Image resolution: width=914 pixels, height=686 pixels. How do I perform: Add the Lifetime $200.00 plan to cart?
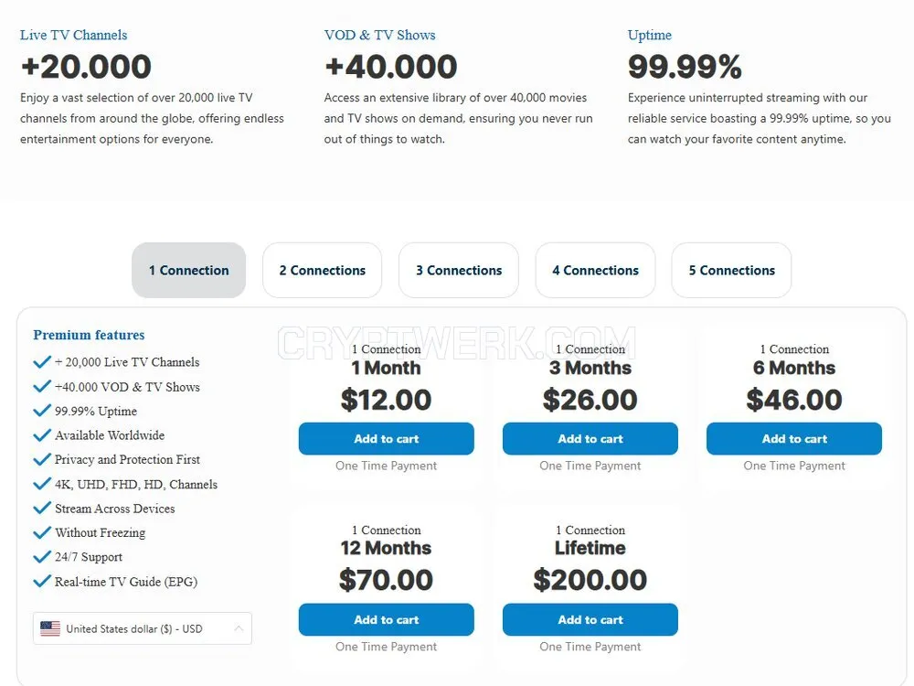(590, 619)
